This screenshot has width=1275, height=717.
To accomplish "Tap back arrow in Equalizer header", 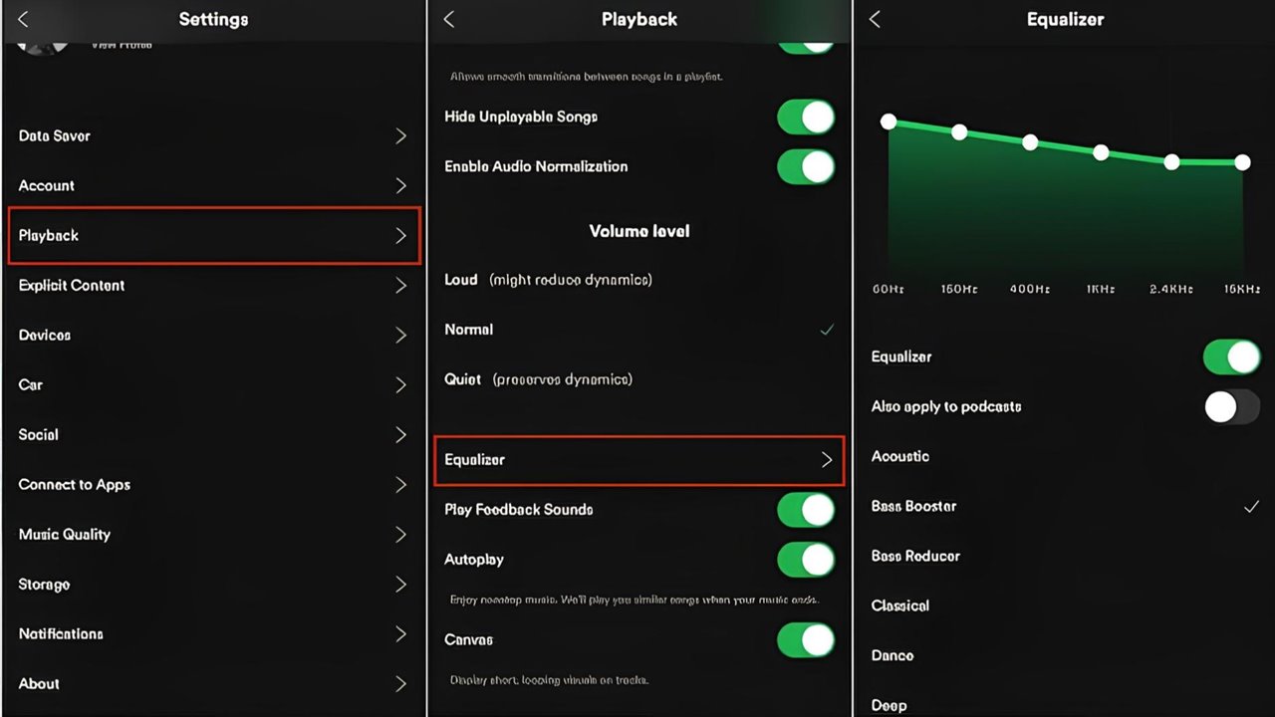I will point(875,19).
